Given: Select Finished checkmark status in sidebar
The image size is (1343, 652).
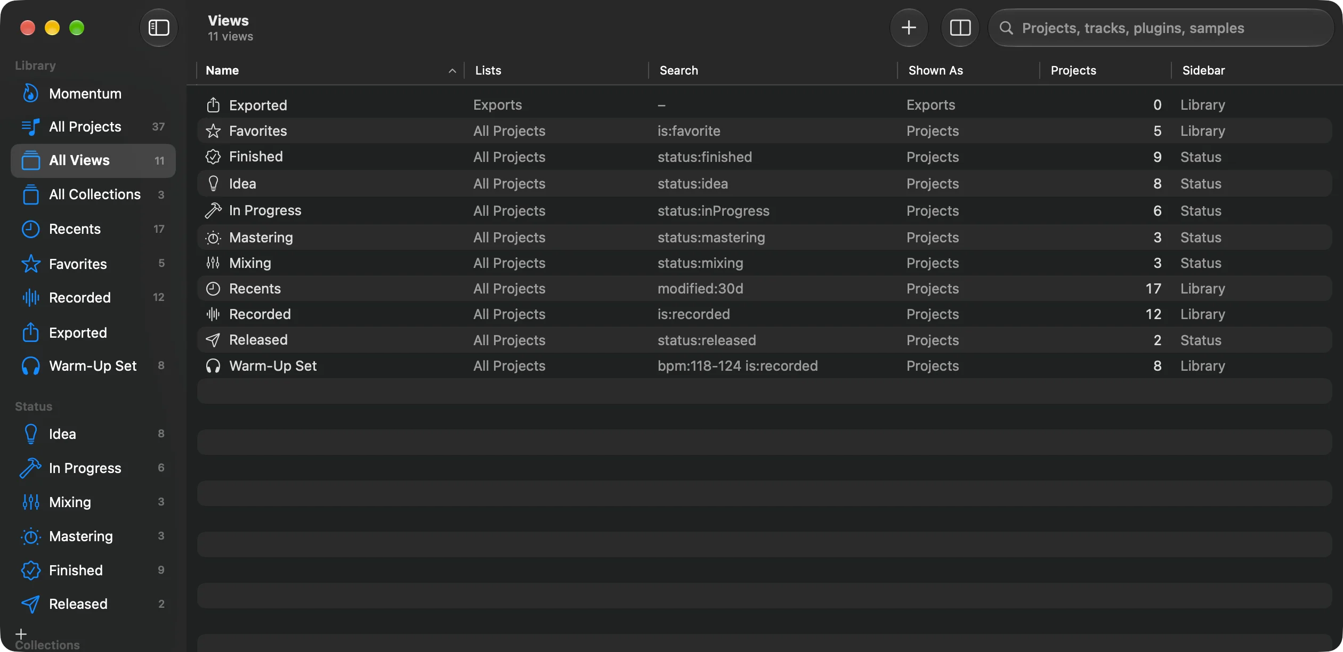Looking at the screenshot, I should pos(93,570).
